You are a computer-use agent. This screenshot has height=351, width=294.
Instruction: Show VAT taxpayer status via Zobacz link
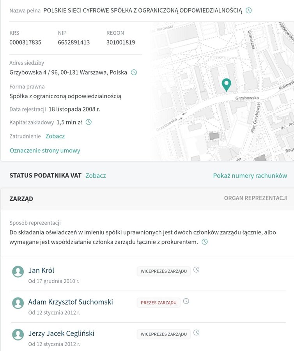(x=96, y=175)
